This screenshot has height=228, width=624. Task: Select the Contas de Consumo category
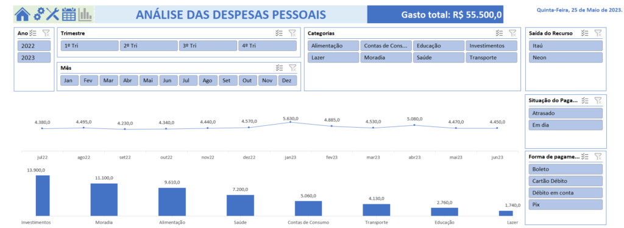pyautogui.click(x=386, y=46)
